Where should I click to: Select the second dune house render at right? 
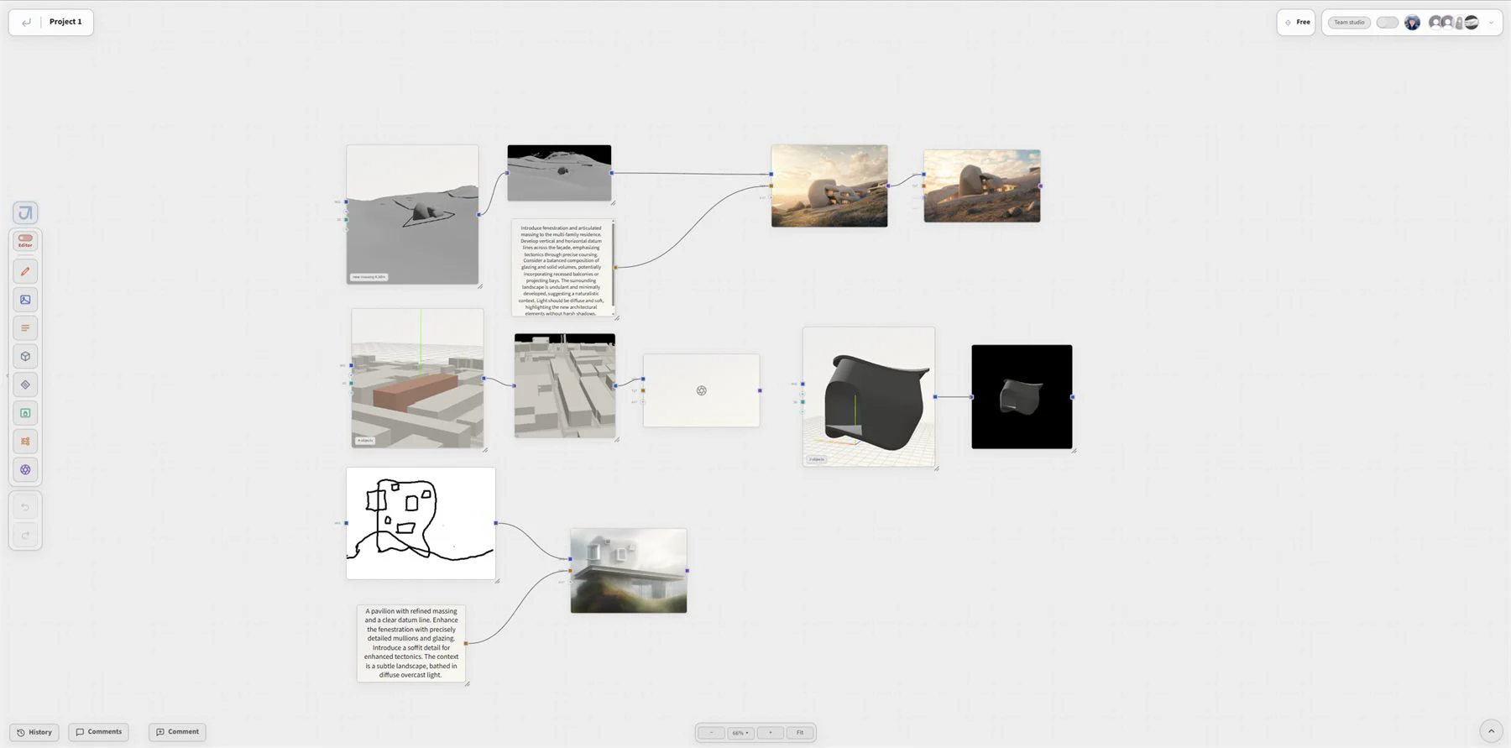click(982, 186)
